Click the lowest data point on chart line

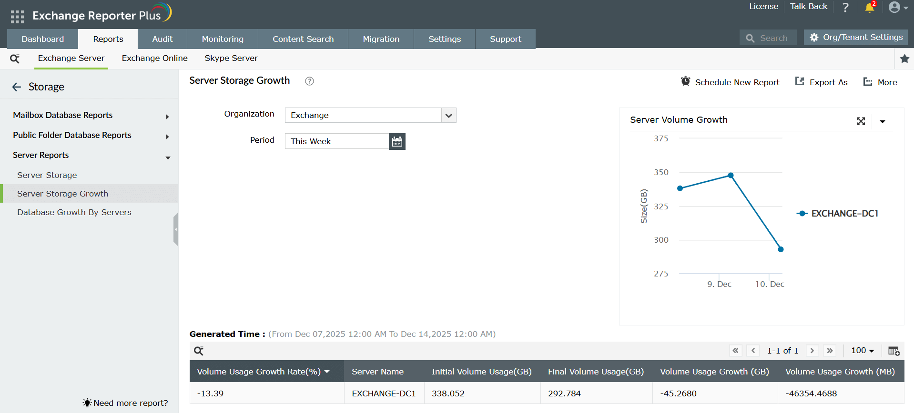(781, 249)
